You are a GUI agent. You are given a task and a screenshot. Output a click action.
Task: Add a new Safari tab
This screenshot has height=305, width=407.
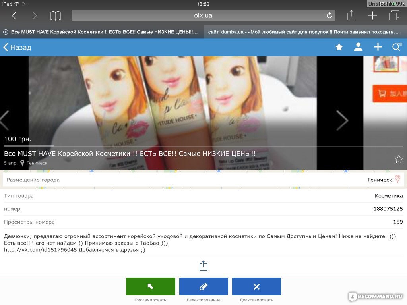372,15
